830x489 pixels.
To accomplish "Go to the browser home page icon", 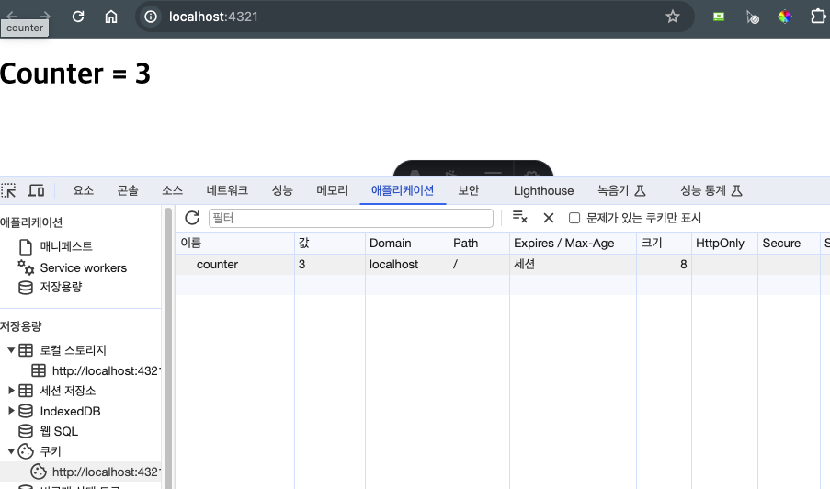I will pos(111,17).
